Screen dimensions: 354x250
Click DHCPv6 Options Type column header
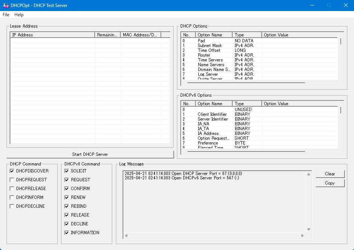pos(247,104)
